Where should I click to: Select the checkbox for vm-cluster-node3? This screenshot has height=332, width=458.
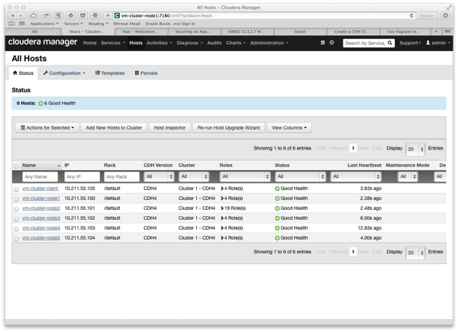(x=16, y=219)
